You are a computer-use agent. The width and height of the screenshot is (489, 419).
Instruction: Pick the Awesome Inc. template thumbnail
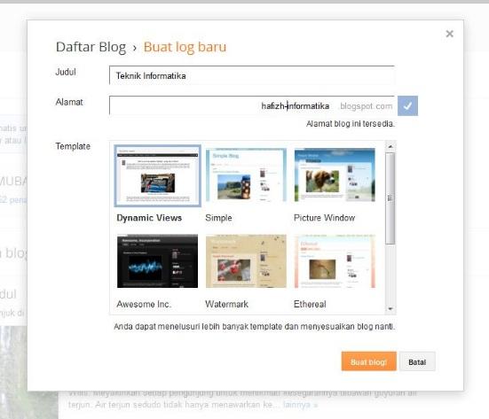click(x=157, y=260)
